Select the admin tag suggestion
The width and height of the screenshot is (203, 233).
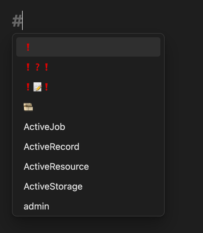click(36, 206)
